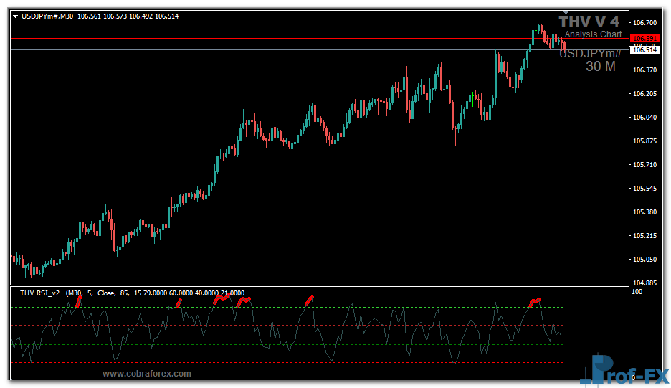Click the 104.885 price axis label
The width and height of the screenshot is (671, 388).
pyautogui.click(x=645, y=283)
